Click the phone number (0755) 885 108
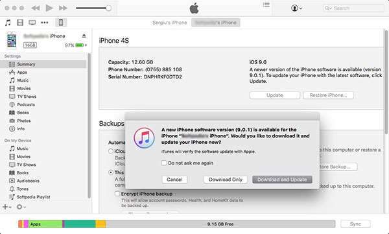Screen dimensions: 389x234 click(163, 69)
